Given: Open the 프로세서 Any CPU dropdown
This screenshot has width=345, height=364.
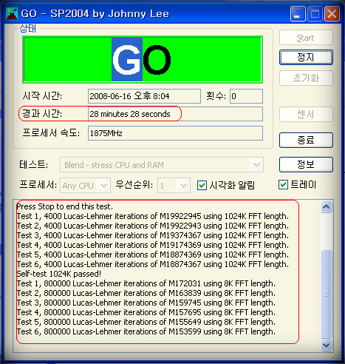Looking at the screenshot, I should click(85, 186).
